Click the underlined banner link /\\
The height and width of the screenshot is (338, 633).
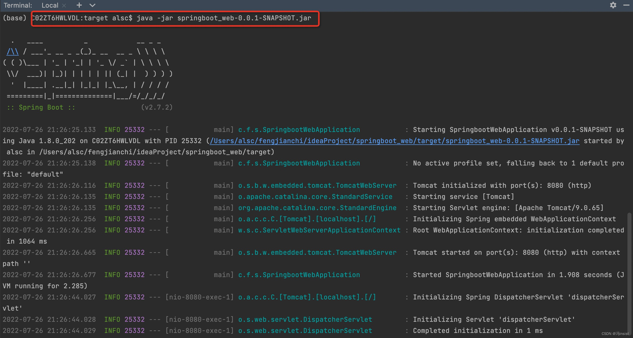[13, 52]
